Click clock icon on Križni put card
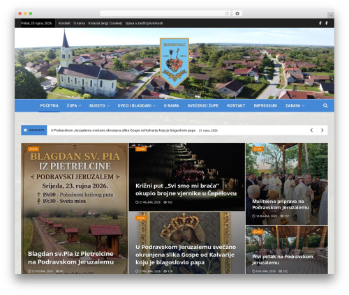The width and height of the screenshot is (349, 295). point(137,202)
